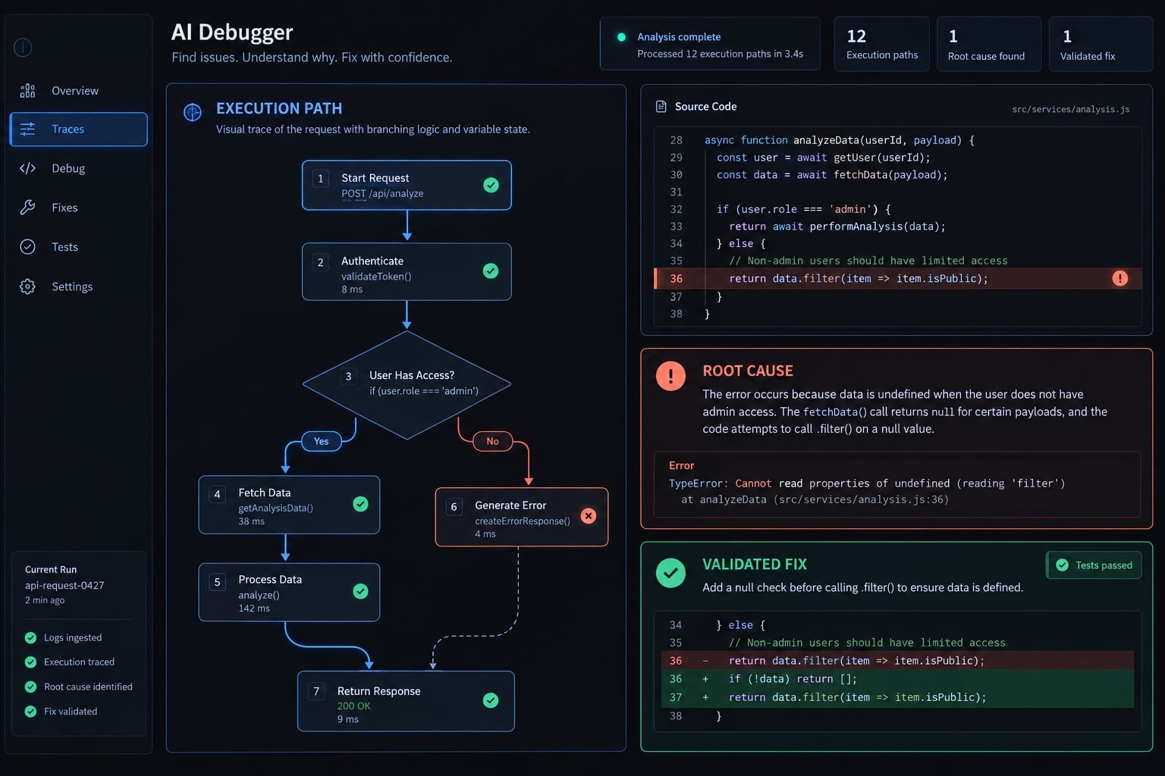Click the Tests passed badge
1165x776 pixels.
point(1094,565)
